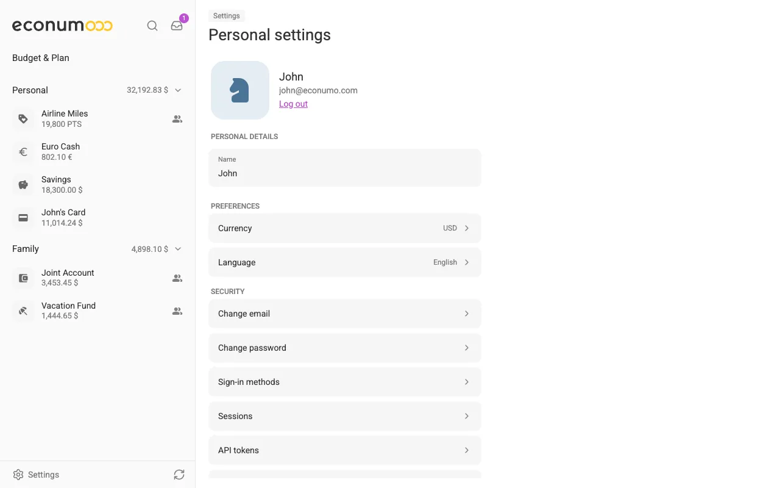The width and height of the screenshot is (780, 488).
Task: Open the API tokens row
Action: pos(345,450)
